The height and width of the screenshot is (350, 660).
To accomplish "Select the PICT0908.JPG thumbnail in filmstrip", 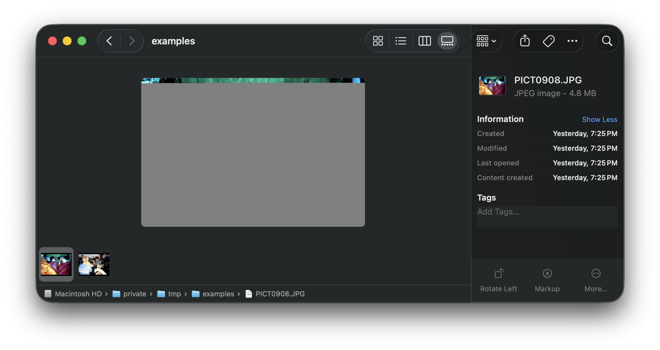I will pos(56,264).
